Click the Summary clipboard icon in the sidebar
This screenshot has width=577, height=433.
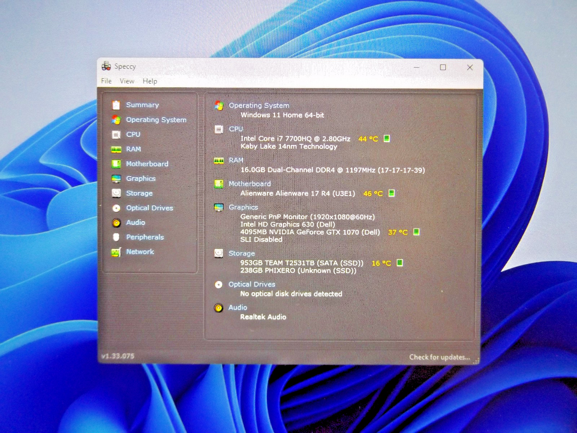116,105
